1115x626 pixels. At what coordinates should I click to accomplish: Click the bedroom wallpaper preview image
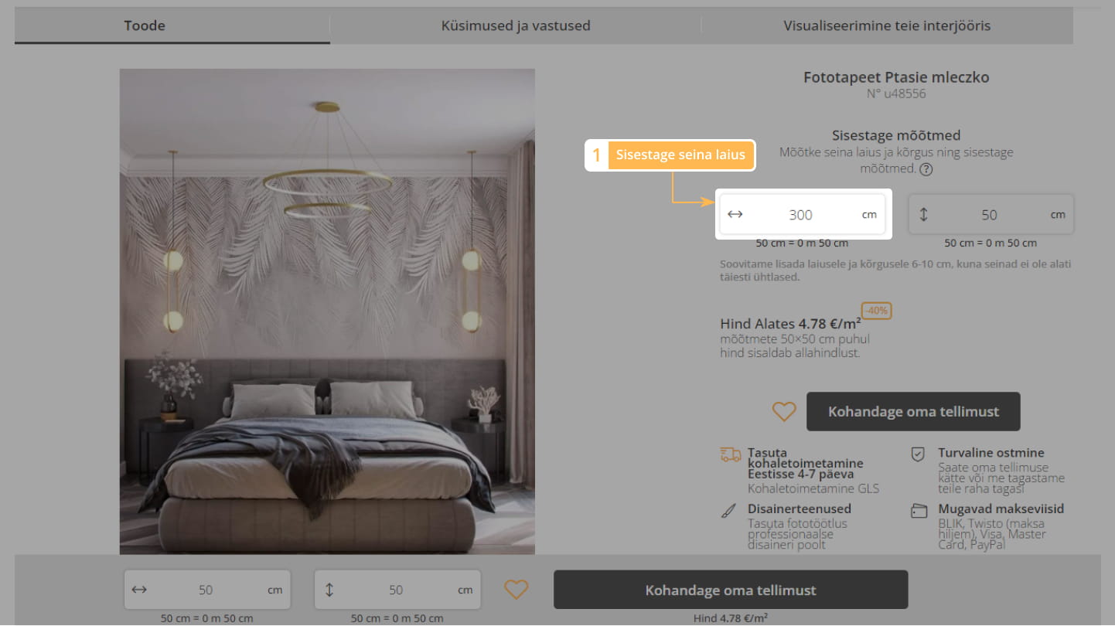(x=327, y=311)
